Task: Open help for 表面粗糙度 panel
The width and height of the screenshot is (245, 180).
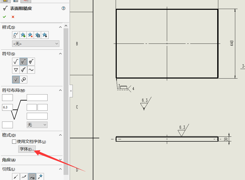Action: point(63,8)
